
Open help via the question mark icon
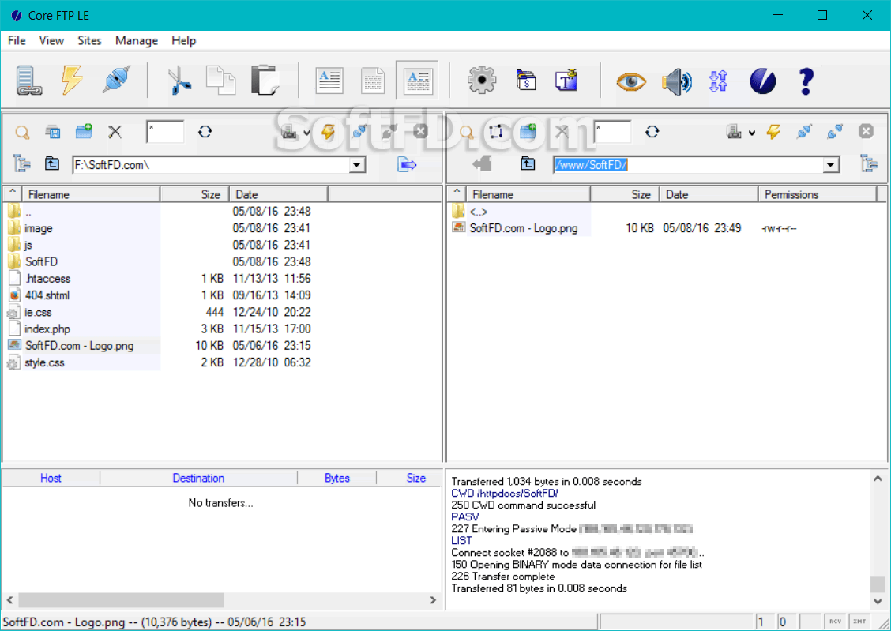(806, 81)
